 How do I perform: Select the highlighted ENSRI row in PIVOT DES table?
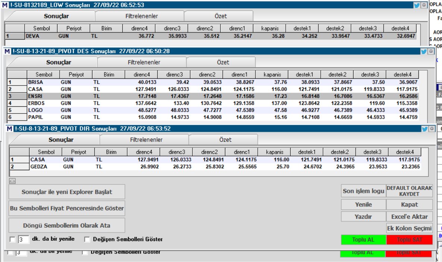pyautogui.click(x=213, y=96)
